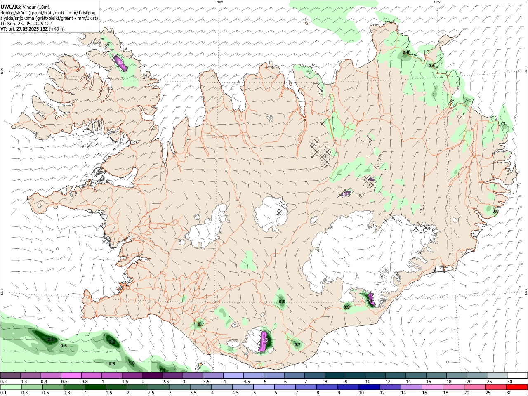Select the grey-green swatch starting at 3 in rain row
This screenshot has height=396, width=528.
(x=180, y=387)
